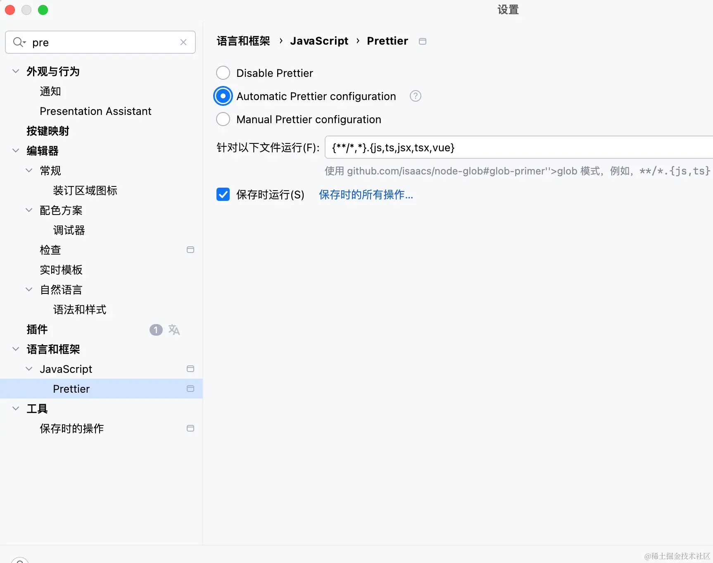Close the settings window with the red button
The height and width of the screenshot is (563, 713).
point(10,10)
